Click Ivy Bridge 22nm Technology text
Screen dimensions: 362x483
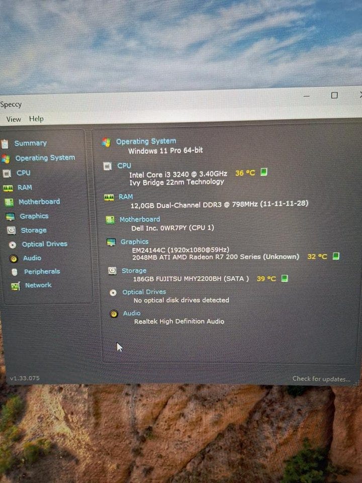(176, 182)
